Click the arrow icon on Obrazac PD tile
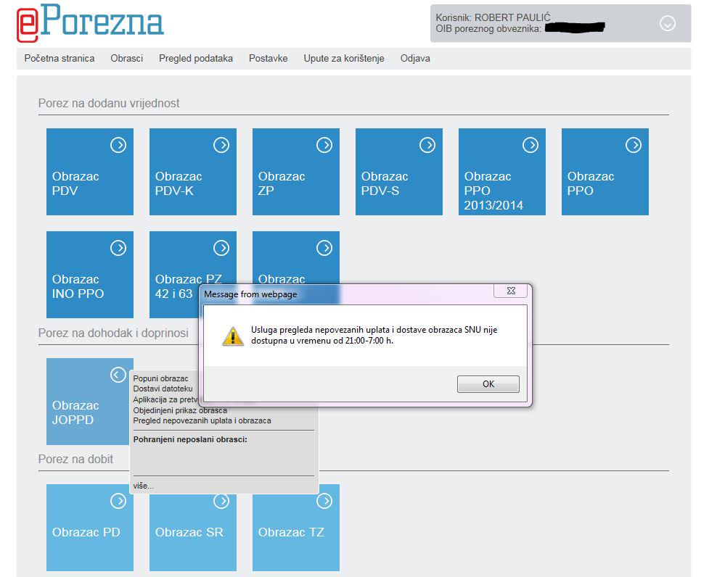Screen dimensions: 709x577 [x=118, y=501]
